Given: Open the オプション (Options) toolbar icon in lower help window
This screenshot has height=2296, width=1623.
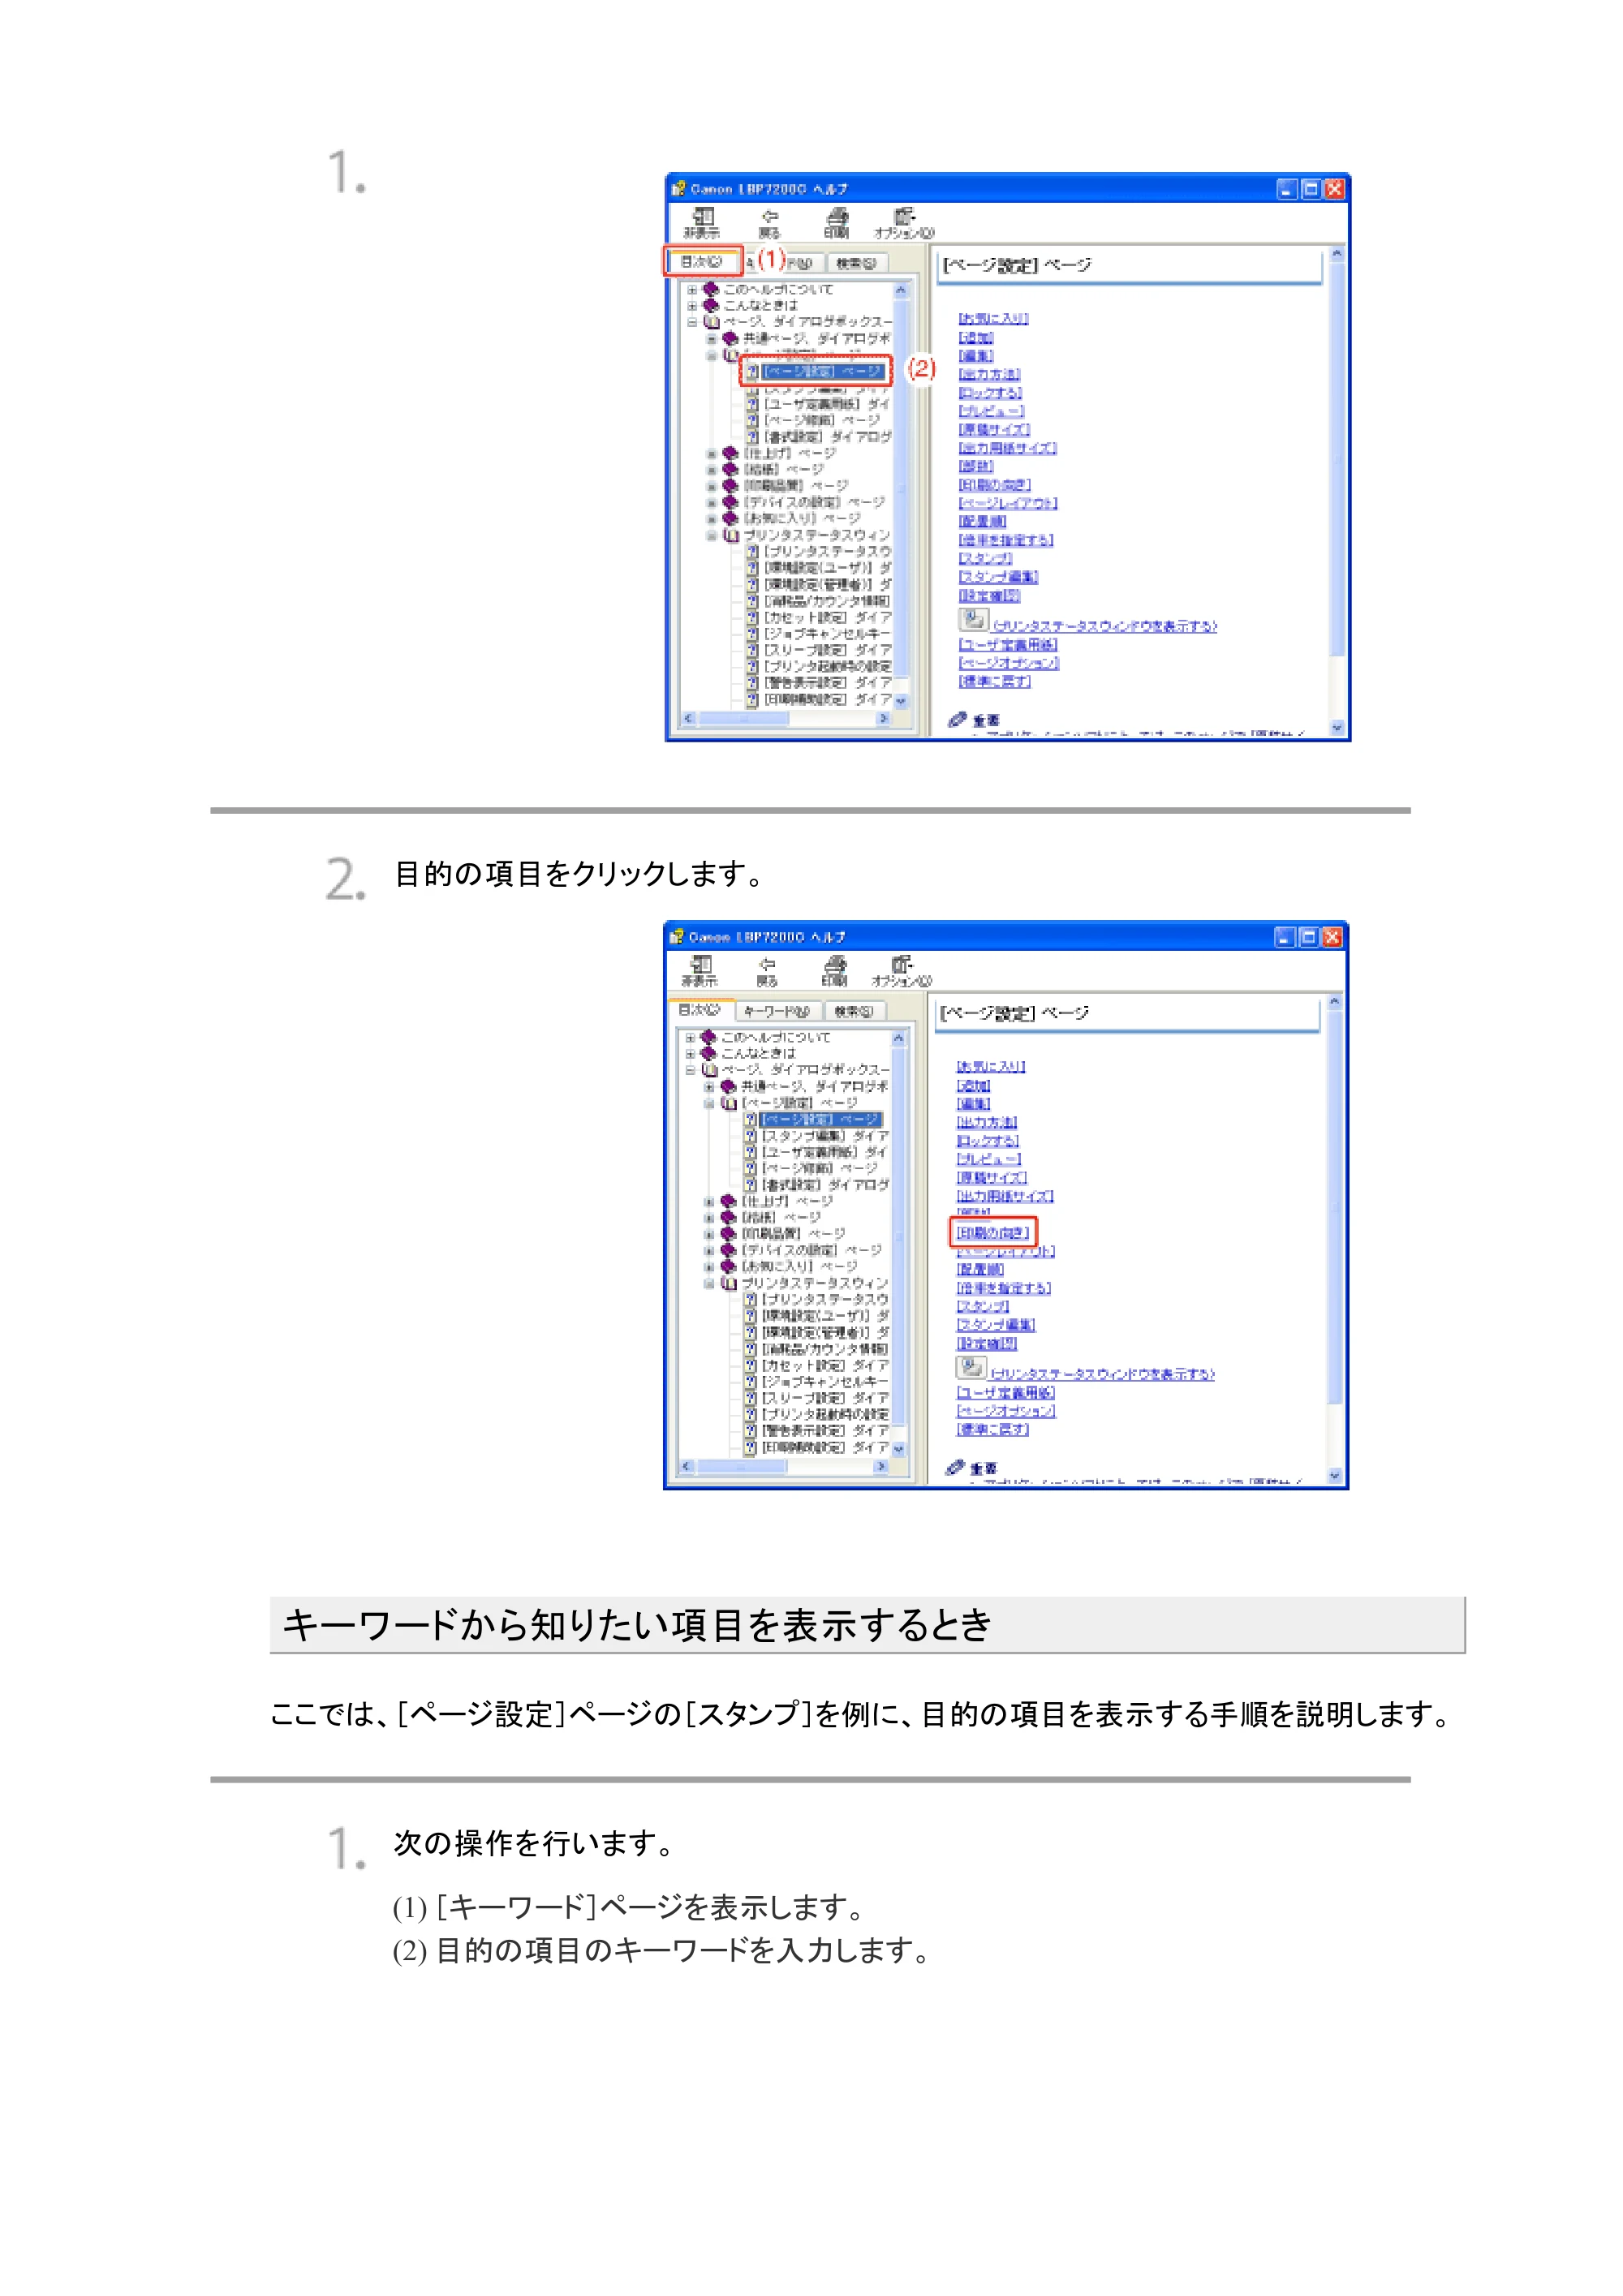Looking at the screenshot, I should coord(902,965).
